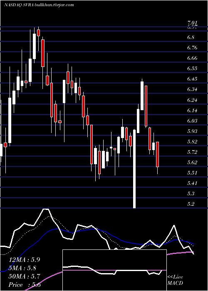Click the 5.93 price axis label

pyautogui.click(x=192, y=131)
